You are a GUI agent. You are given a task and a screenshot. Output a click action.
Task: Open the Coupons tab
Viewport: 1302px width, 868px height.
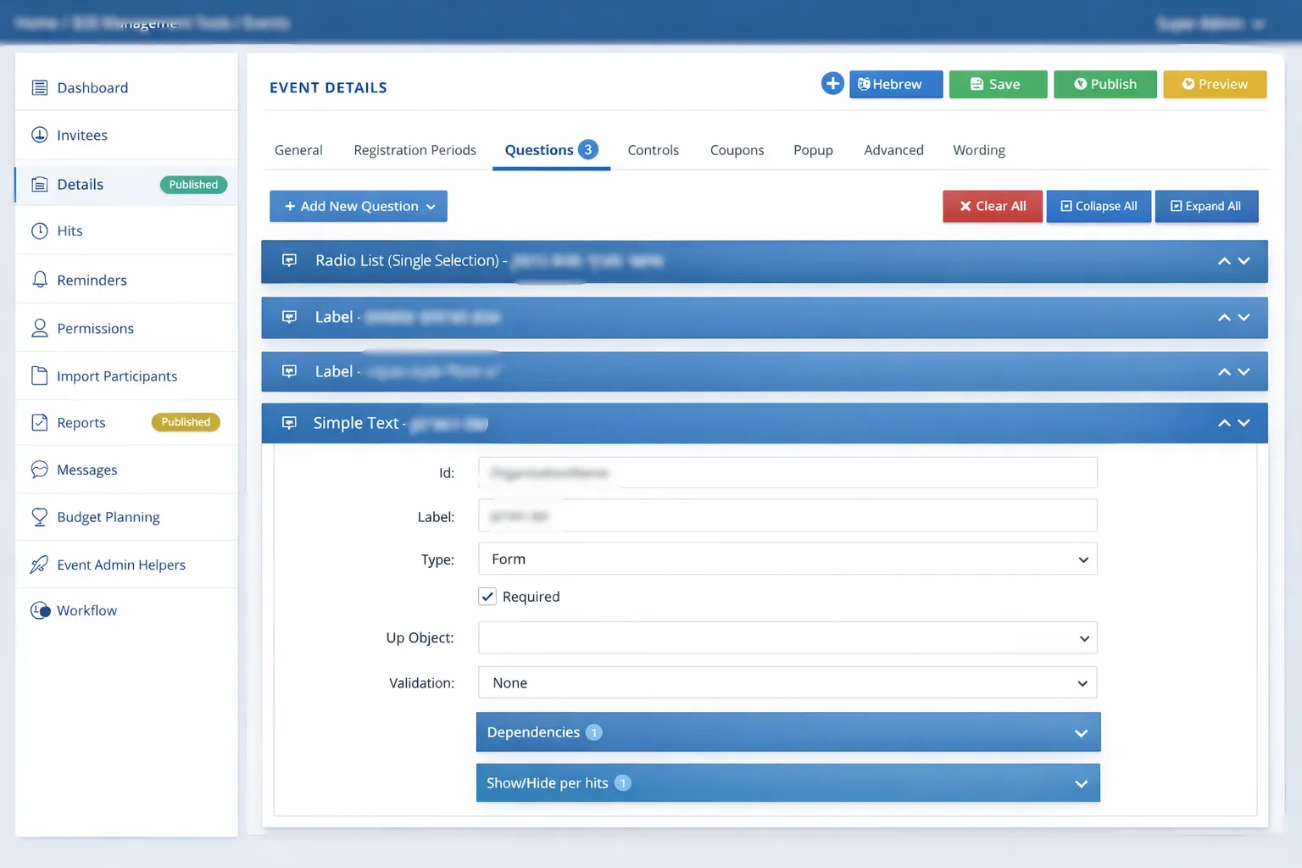[x=737, y=150]
